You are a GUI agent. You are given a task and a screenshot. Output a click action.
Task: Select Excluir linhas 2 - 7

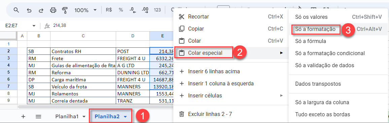click(x=231, y=114)
